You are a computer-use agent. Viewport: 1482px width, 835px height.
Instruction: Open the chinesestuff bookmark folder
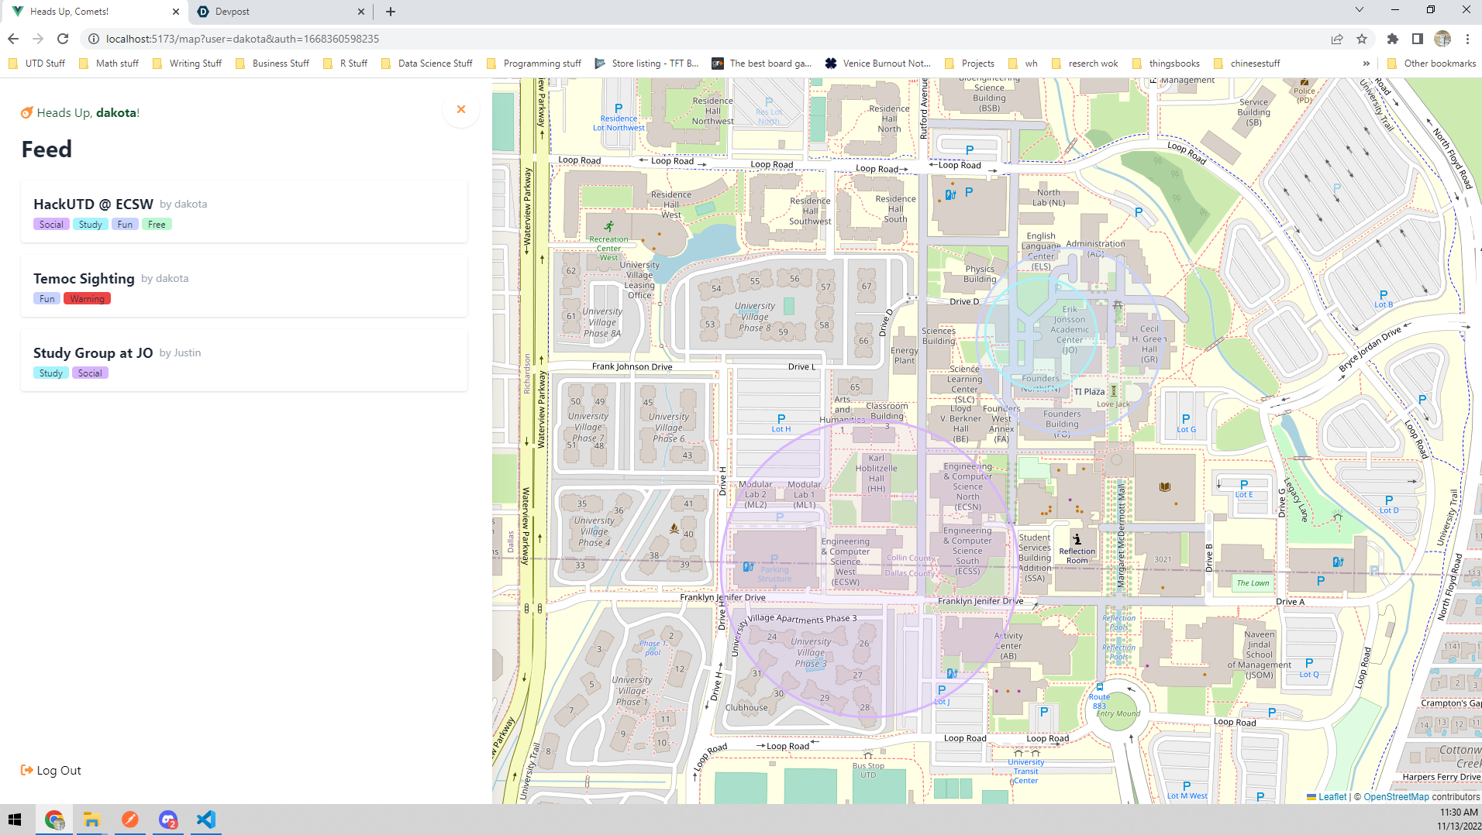click(x=1247, y=64)
